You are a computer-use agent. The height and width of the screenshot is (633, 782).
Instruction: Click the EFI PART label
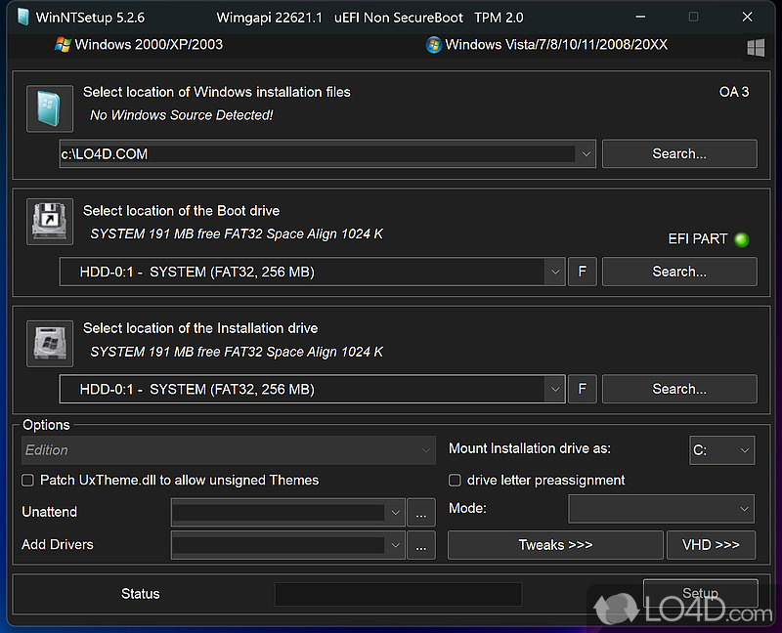(x=698, y=239)
